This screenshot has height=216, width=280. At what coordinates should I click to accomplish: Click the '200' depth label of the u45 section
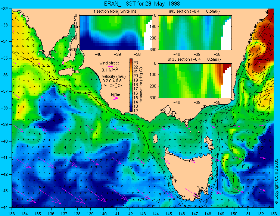coord(153,38)
